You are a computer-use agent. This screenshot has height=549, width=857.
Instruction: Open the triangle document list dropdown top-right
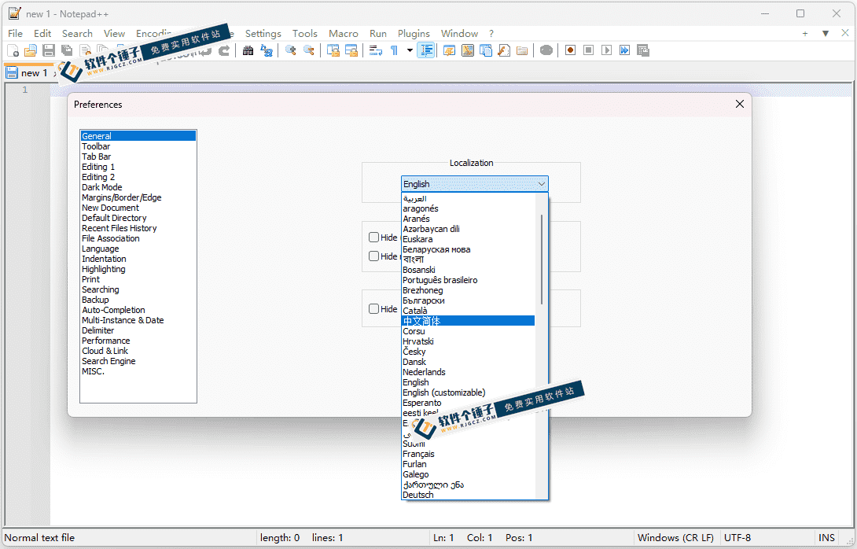826,33
